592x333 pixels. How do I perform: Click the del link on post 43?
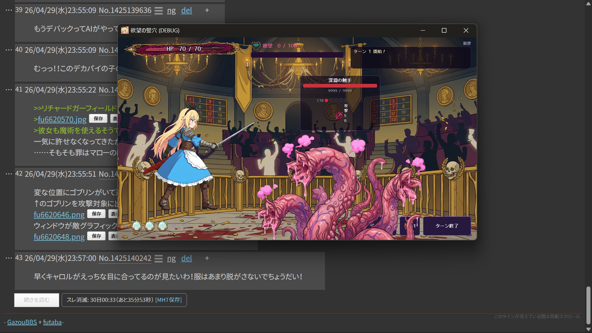coord(187,258)
